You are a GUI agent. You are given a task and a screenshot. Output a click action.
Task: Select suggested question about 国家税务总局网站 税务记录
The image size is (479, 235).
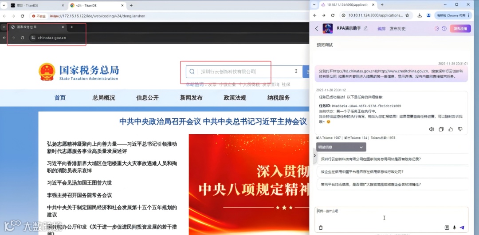coord(392,159)
